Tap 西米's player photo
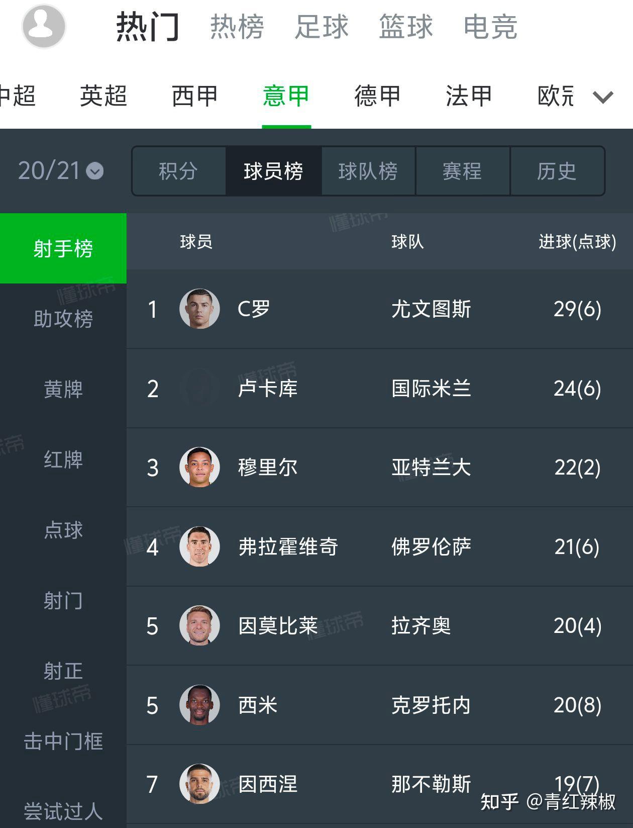The image size is (633, 828). tap(199, 705)
